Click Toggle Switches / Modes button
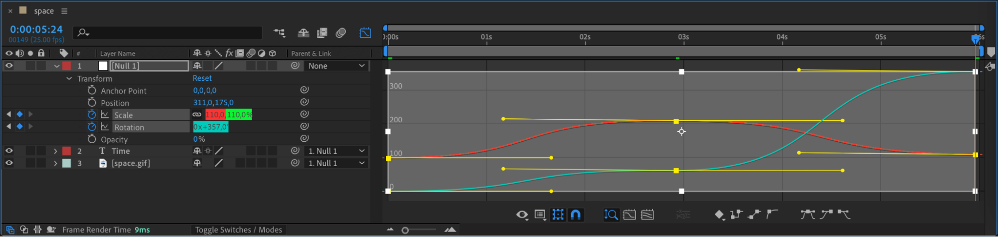This screenshot has height=237, width=998. click(x=238, y=230)
